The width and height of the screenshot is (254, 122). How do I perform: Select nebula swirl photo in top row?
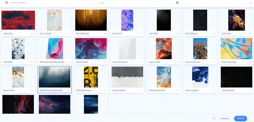237,20
